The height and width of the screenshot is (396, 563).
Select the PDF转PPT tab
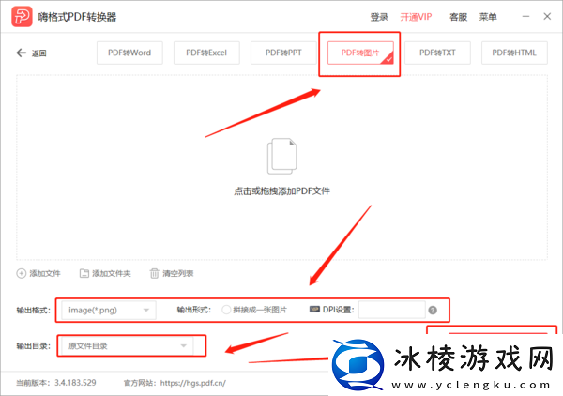click(x=283, y=53)
